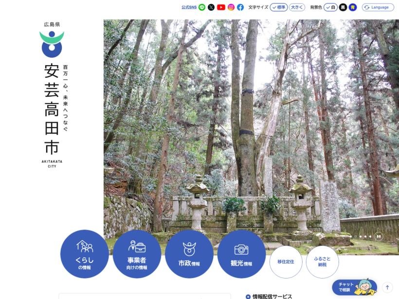Open the official LINE account icon
The width and height of the screenshot is (399, 299).
(202, 7)
